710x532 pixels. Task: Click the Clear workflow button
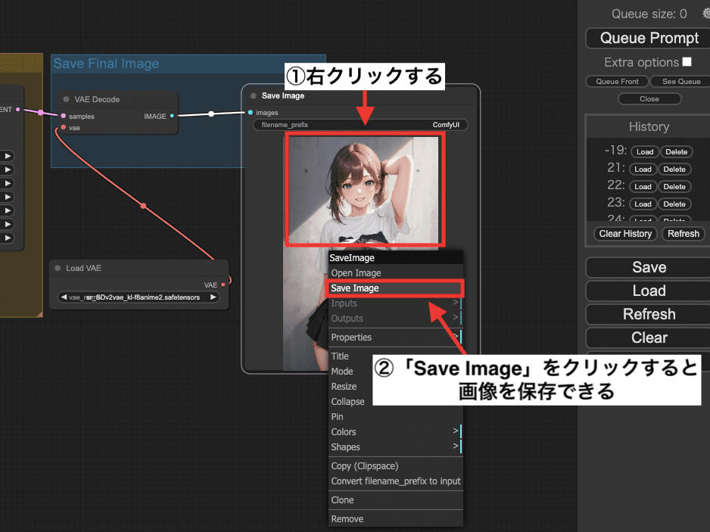tap(649, 338)
